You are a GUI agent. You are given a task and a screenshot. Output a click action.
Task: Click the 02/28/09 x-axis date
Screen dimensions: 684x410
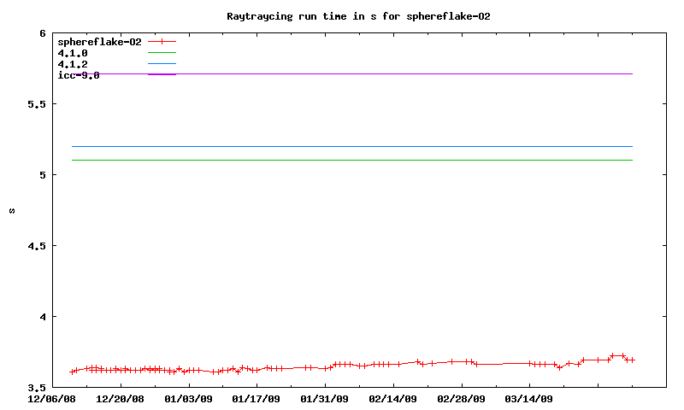pos(462,398)
